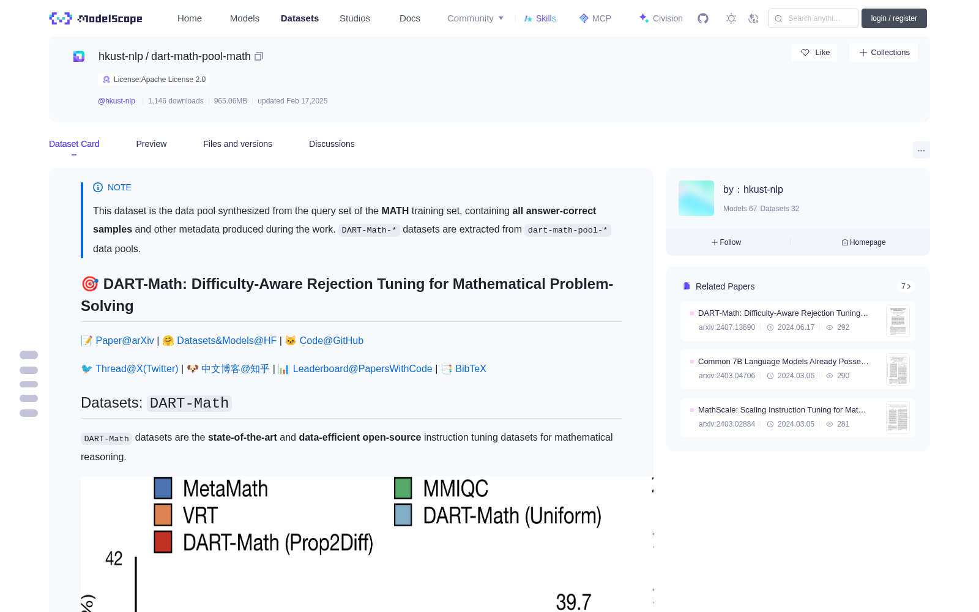Select the Dataset Card tab

coord(74,144)
